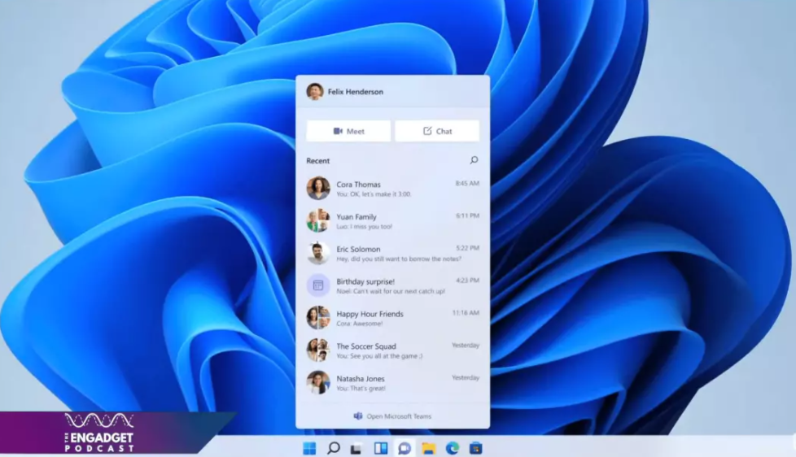
Task: Select the Yuan Family group chat
Action: click(392, 221)
